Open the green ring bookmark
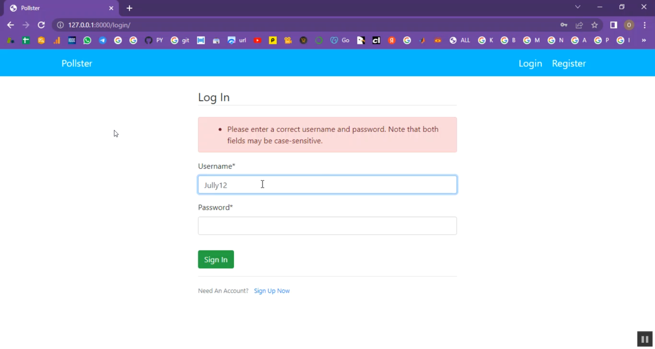This screenshot has height=349, width=655. [319, 40]
